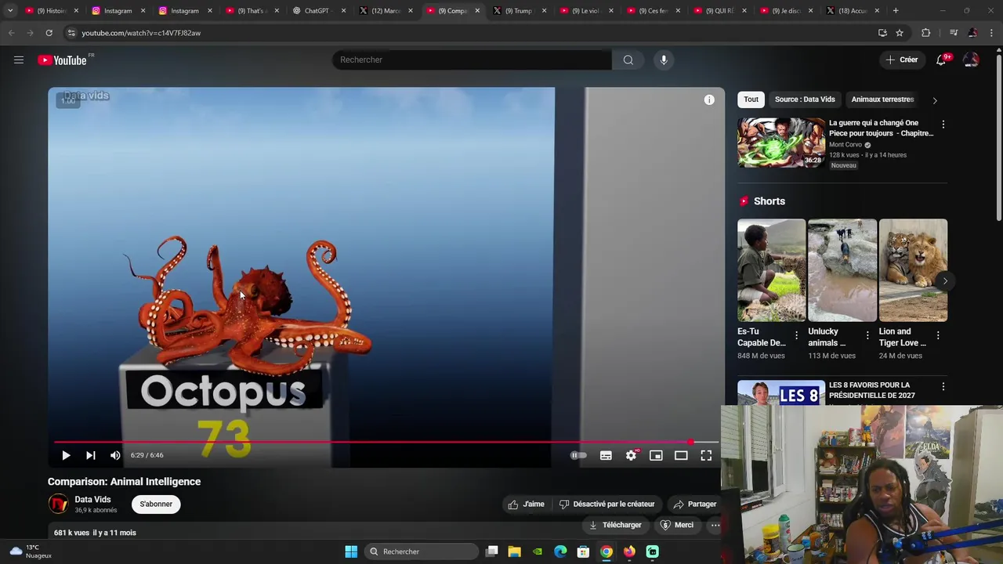The image size is (1003, 564).
Task: Open the player settings gear
Action: point(631,455)
